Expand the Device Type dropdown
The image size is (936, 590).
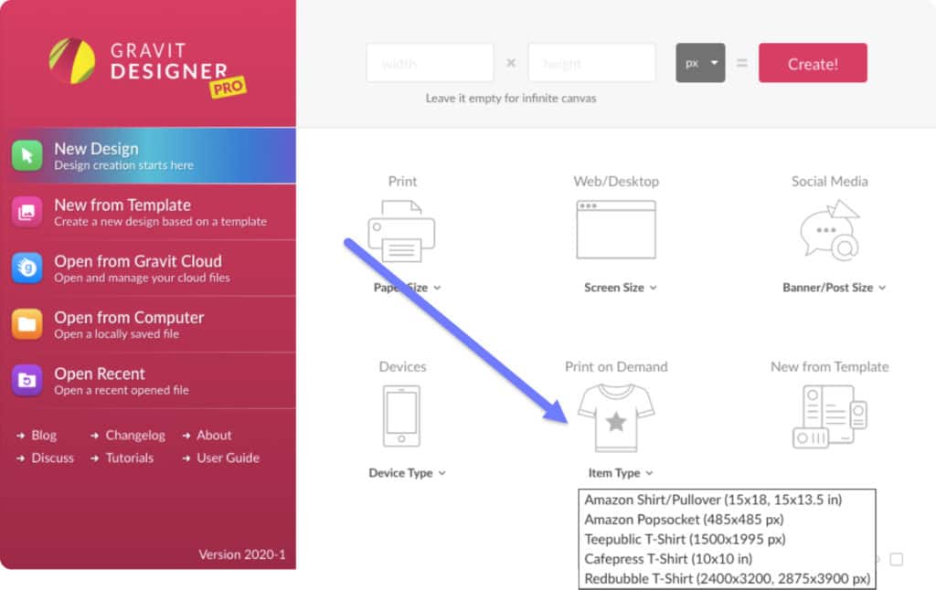(407, 473)
